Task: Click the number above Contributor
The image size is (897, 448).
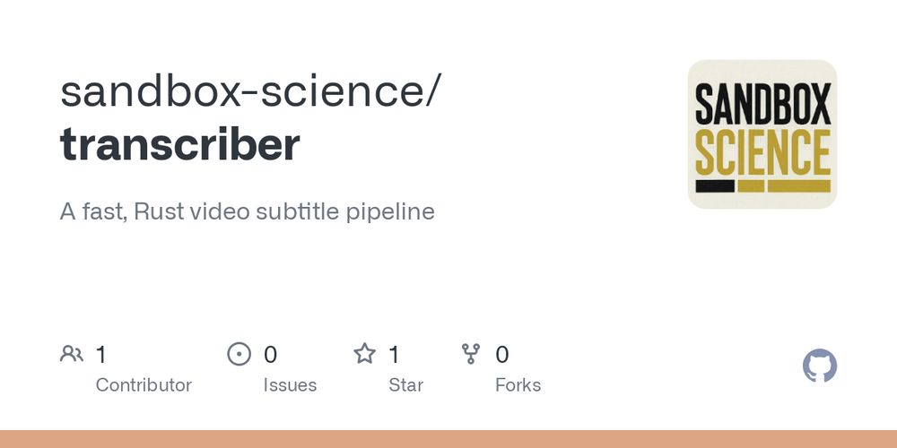Action: (x=100, y=355)
